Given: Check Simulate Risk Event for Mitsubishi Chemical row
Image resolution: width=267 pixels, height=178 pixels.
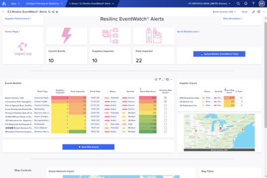Looking at the screenshot, I should (x=165, y=132).
